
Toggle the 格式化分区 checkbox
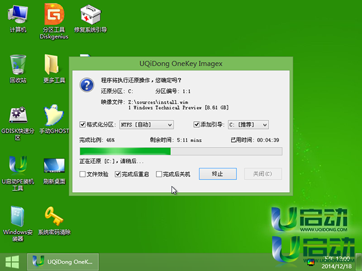(x=83, y=125)
